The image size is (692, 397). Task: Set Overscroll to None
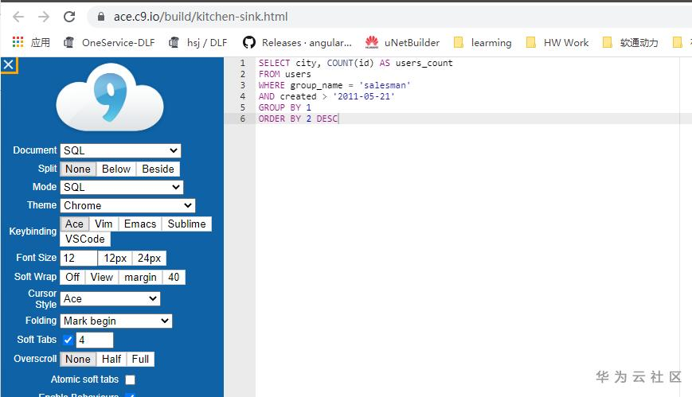pos(78,359)
